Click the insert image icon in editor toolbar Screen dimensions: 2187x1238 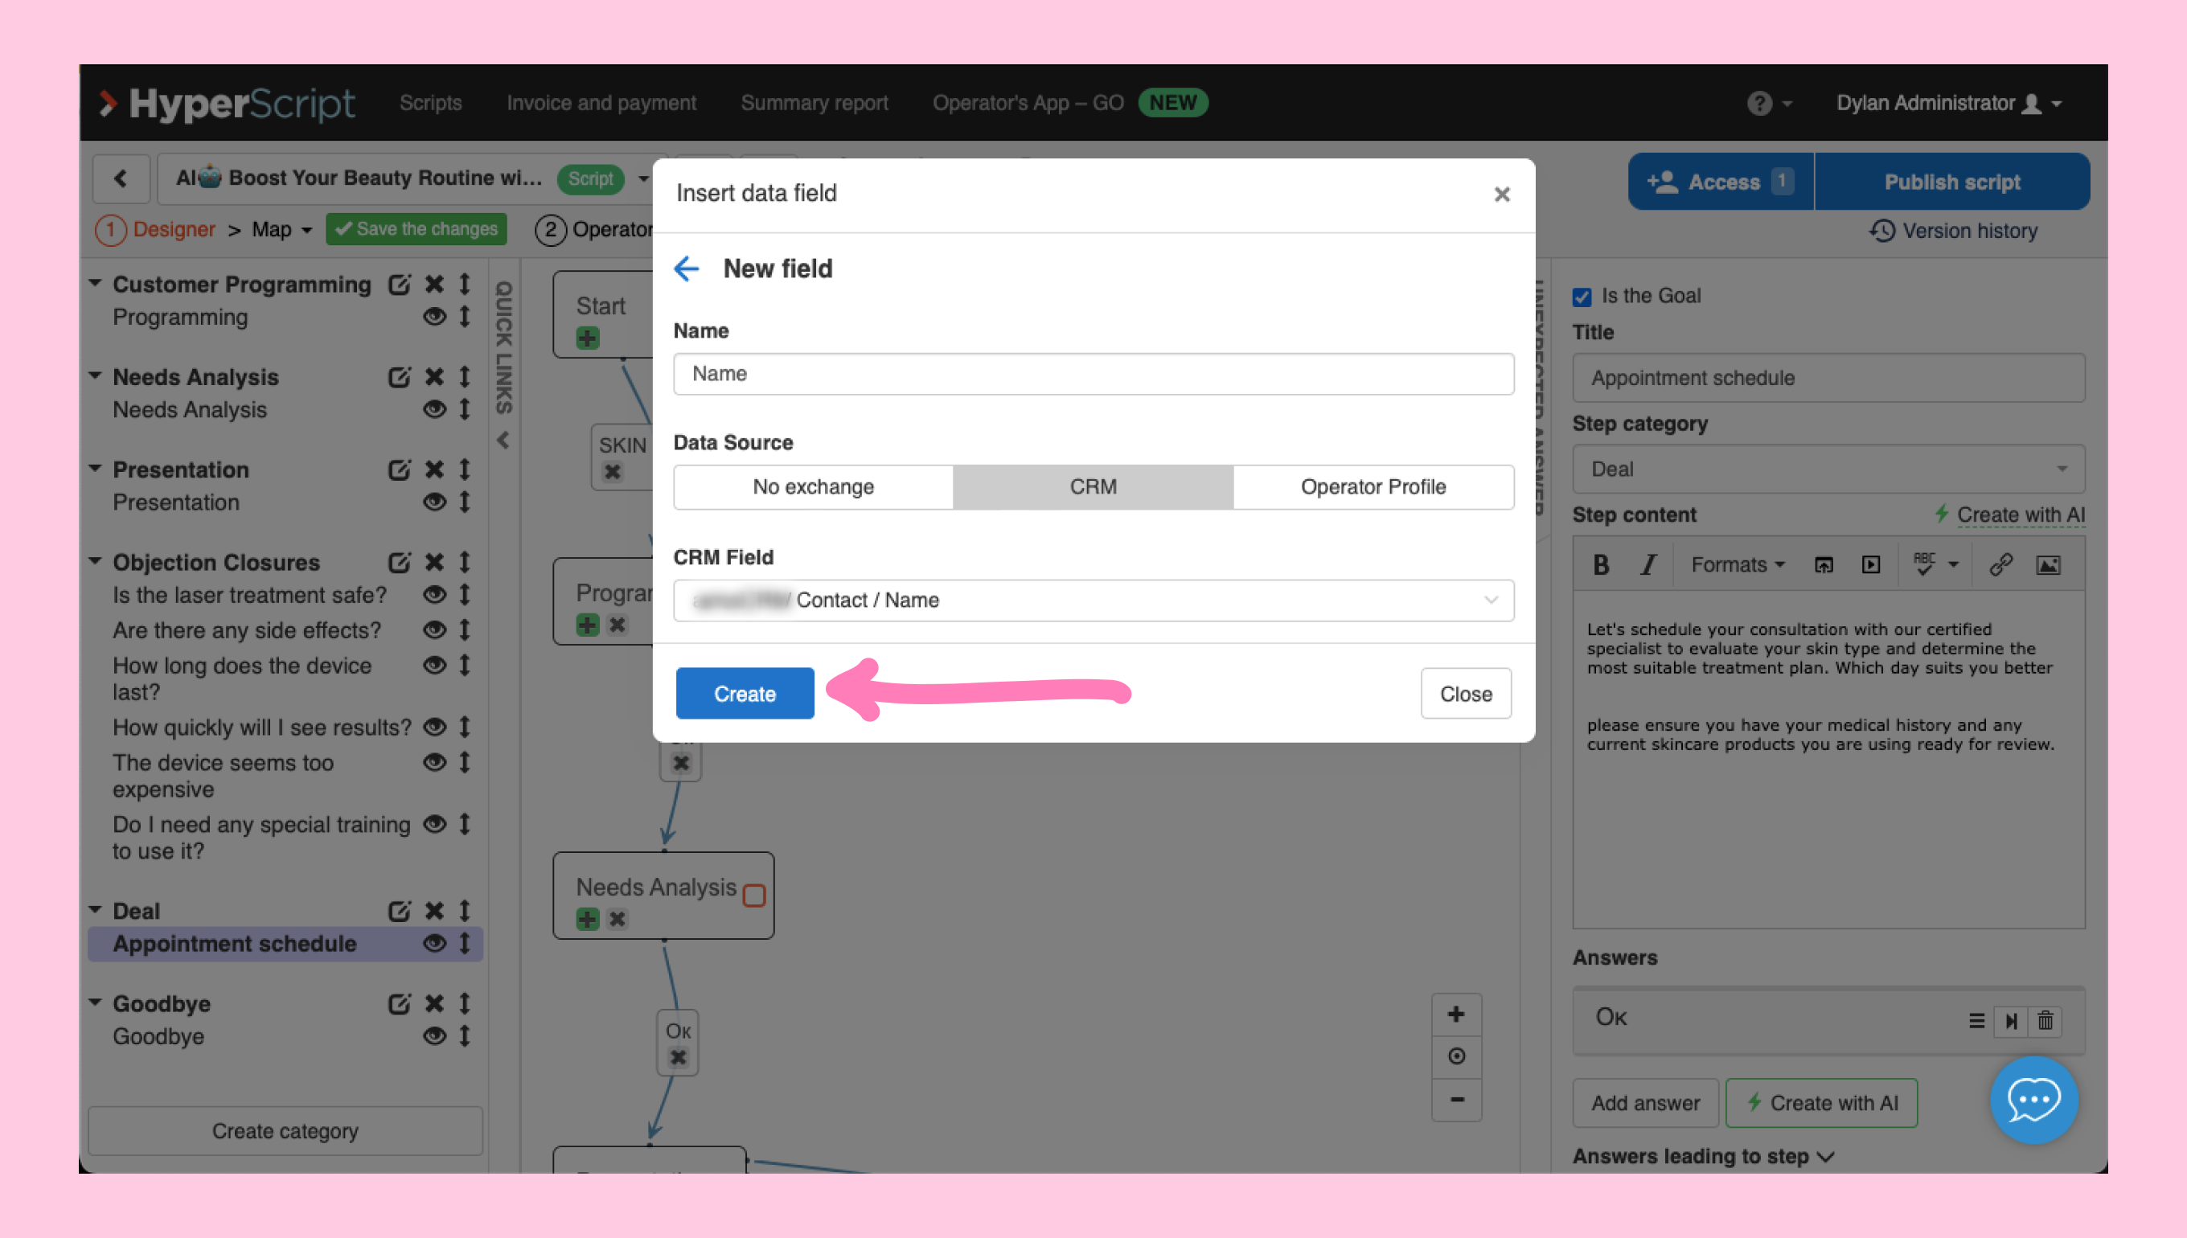(2048, 564)
